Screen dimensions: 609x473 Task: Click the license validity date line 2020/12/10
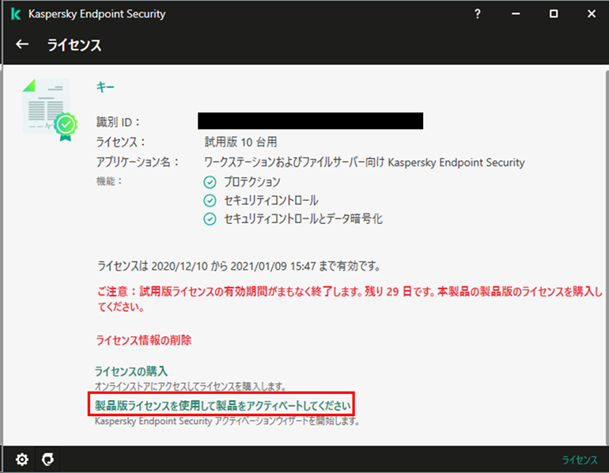coord(239,267)
